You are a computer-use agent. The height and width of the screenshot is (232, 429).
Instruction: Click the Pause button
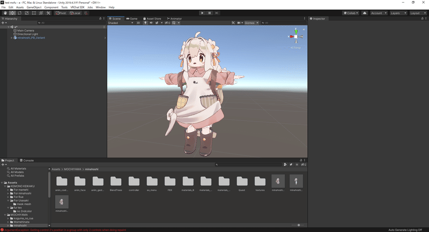[210, 13]
